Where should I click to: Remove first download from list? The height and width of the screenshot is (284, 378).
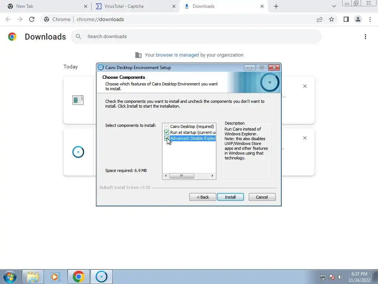pos(305,86)
